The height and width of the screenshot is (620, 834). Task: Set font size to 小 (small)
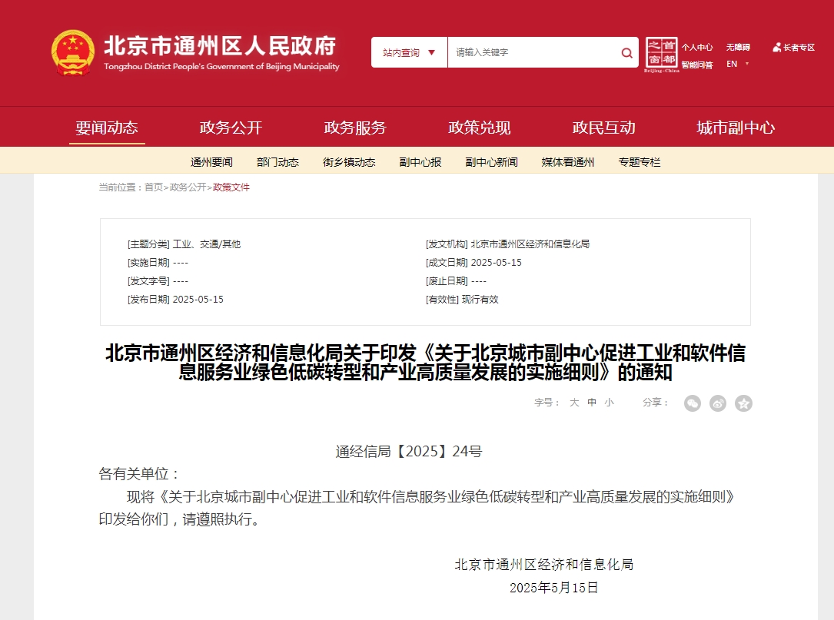point(609,403)
